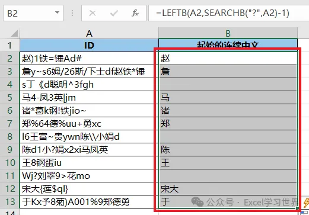The image size is (309, 215).
Task: Click result cell showing 陈
Action: tap(228, 150)
